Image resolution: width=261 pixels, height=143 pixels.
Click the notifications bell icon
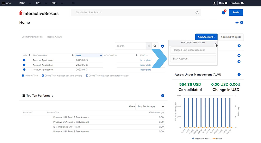tap(223, 13)
